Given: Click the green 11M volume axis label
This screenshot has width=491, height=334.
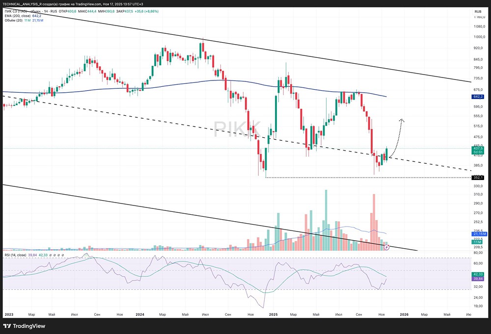Looking at the screenshot, I should [x=477, y=242].
